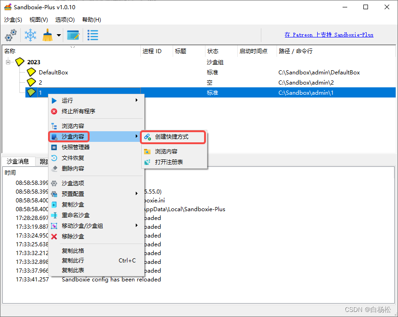The image size is (398, 317).
Task: Click the 创建快捷方式 link icon
Action: pos(147,137)
